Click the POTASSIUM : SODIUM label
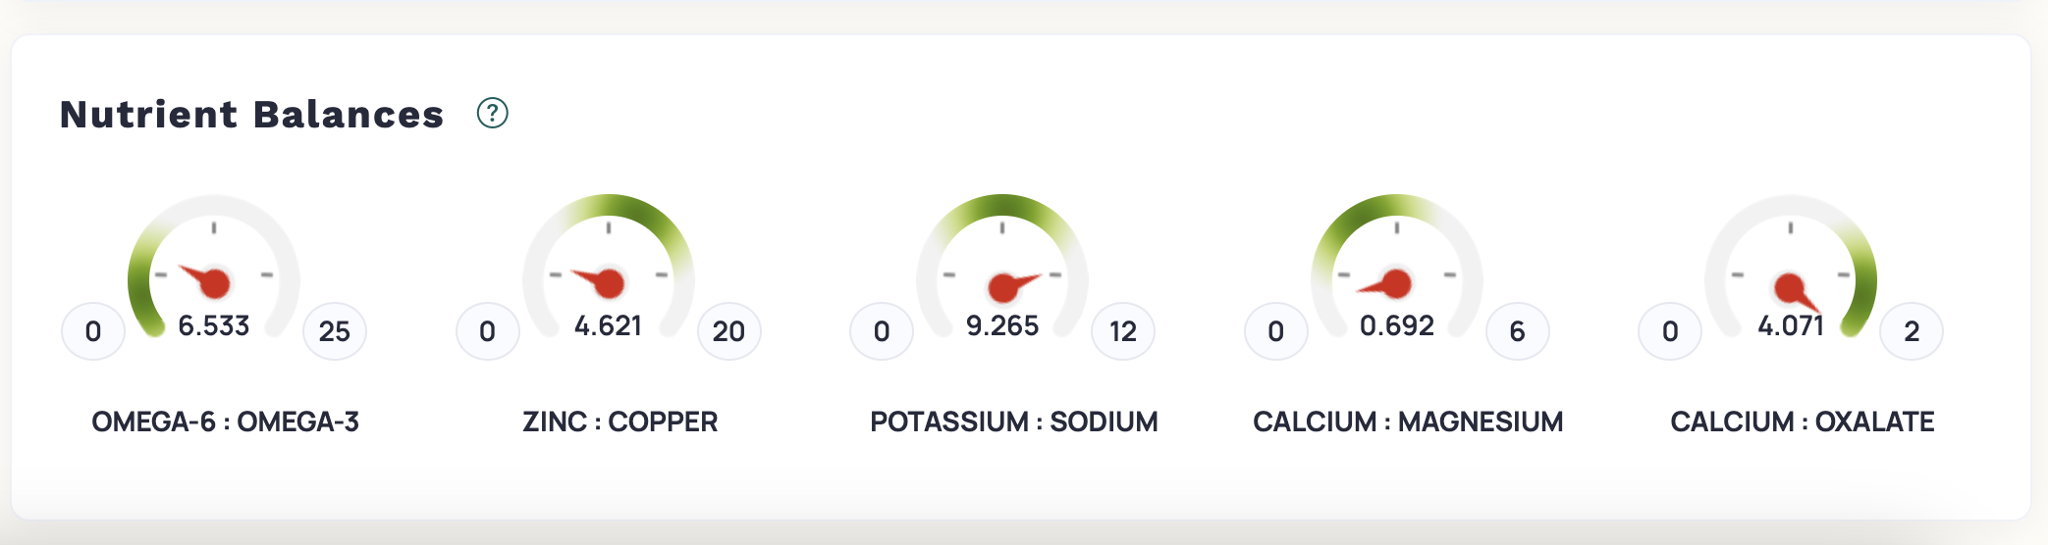This screenshot has width=2048, height=545. click(1014, 421)
